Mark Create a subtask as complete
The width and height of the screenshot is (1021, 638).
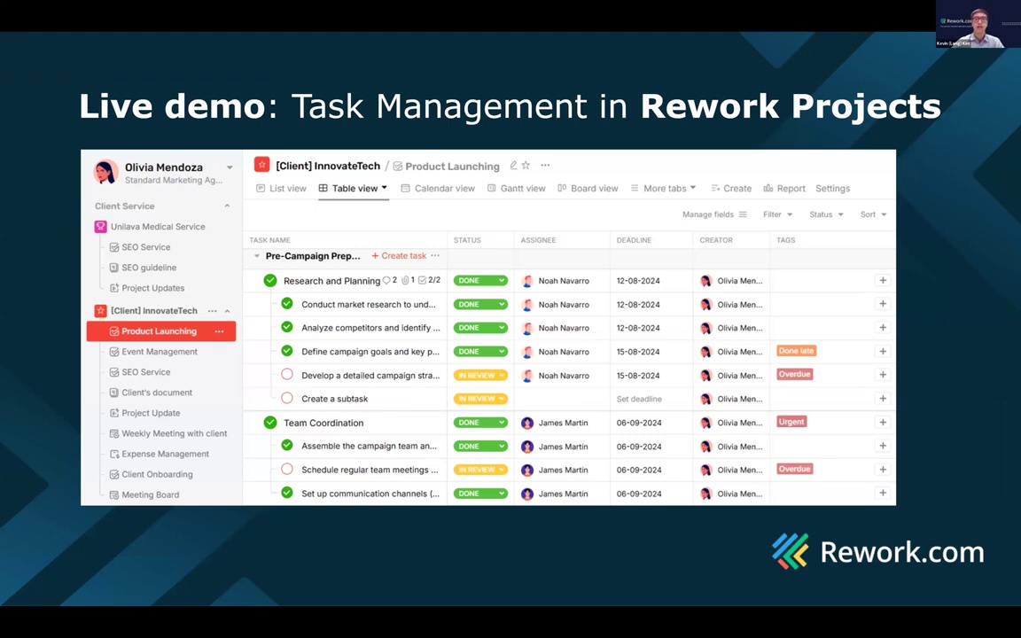coord(287,398)
